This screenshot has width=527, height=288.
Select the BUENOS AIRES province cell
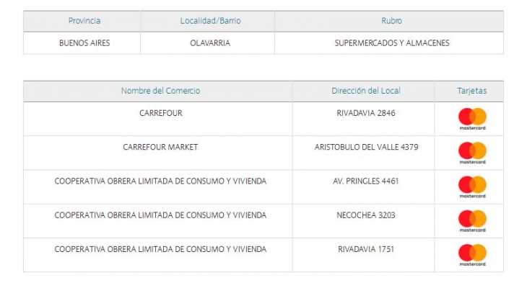(84, 43)
